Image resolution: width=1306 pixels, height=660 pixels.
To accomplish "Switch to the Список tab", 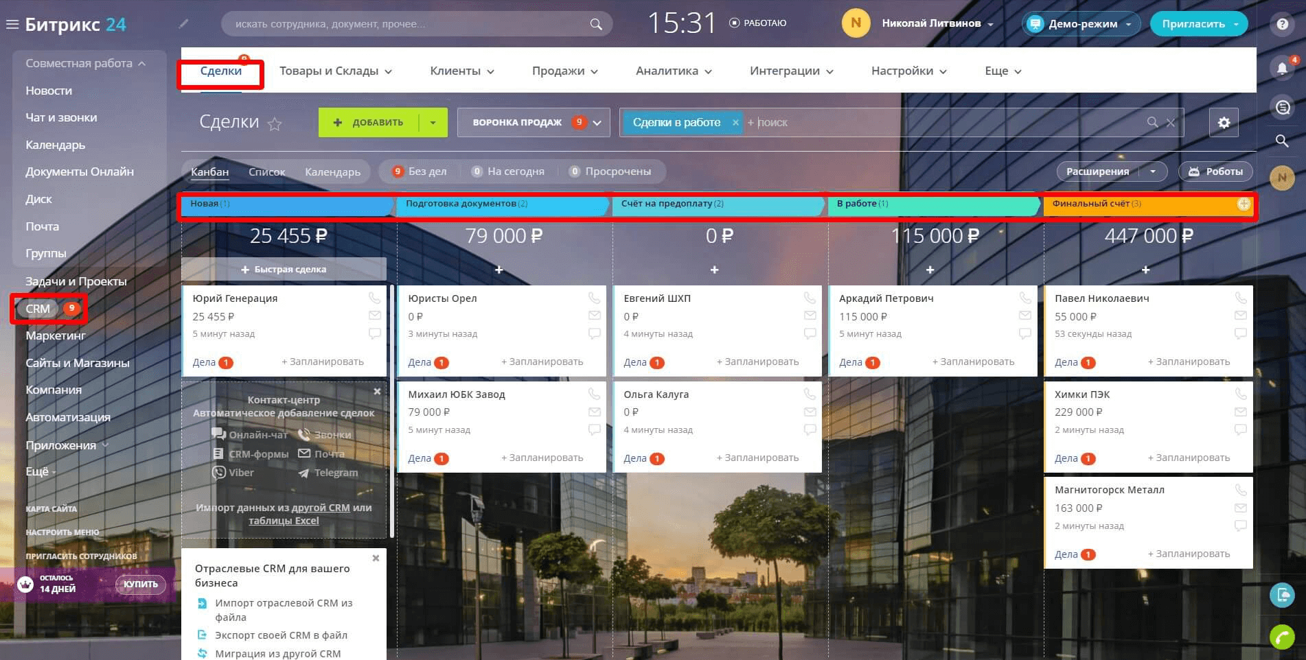I will pos(266,172).
